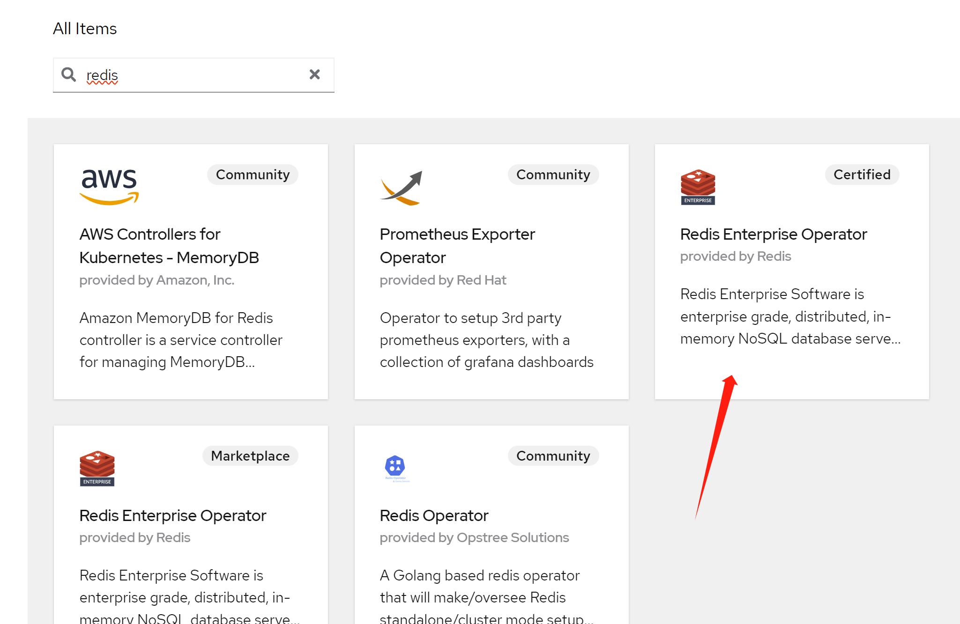Image resolution: width=960 pixels, height=624 pixels.
Task: Open the Redis Operator by Opstree title
Action: pyautogui.click(x=434, y=515)
